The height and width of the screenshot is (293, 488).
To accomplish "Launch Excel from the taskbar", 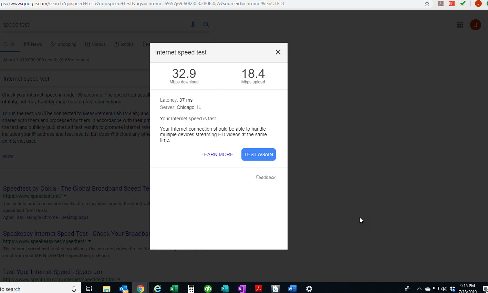I will click(174, 289).
